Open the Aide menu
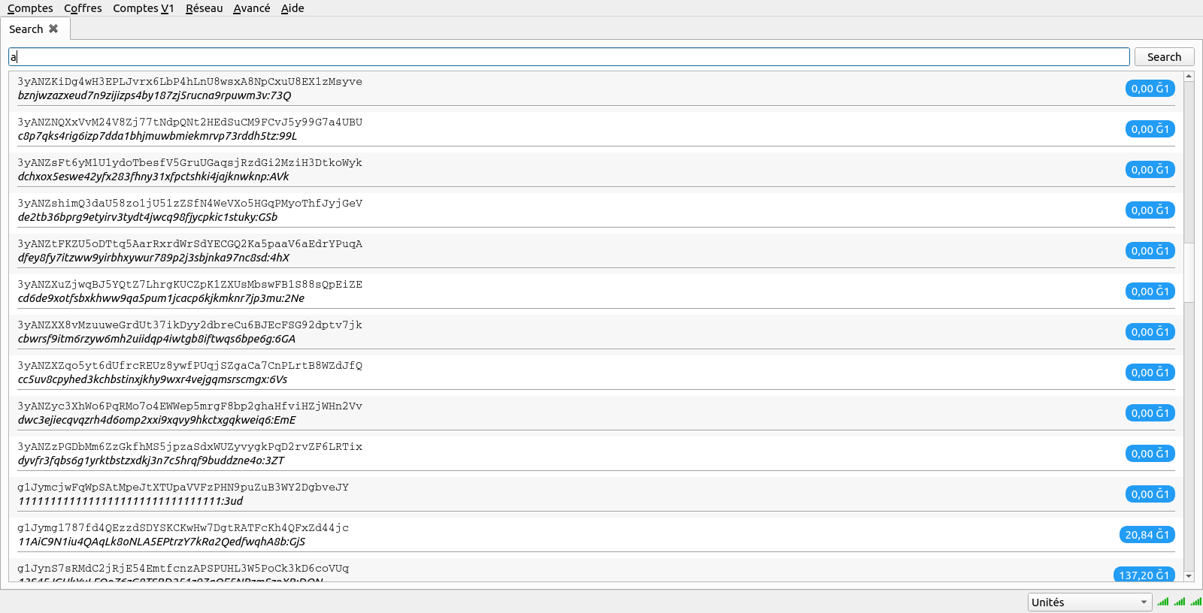 coord(292,8)
